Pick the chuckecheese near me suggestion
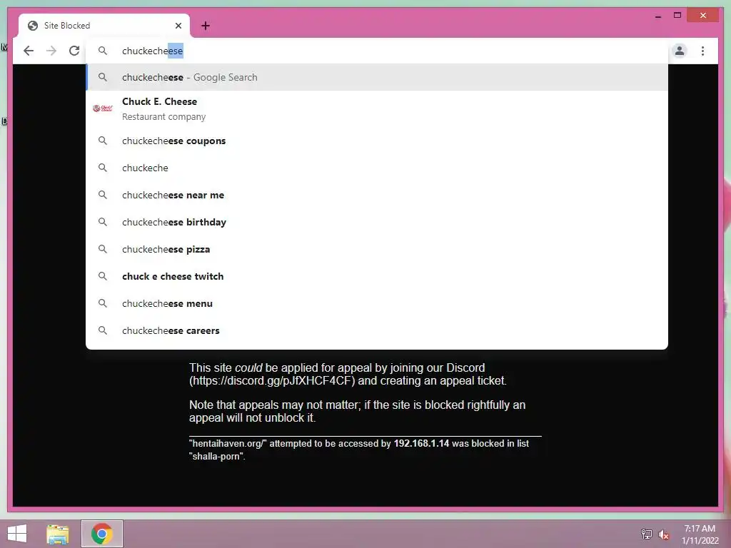The image size is (731, 548). (x=377, y=195)
